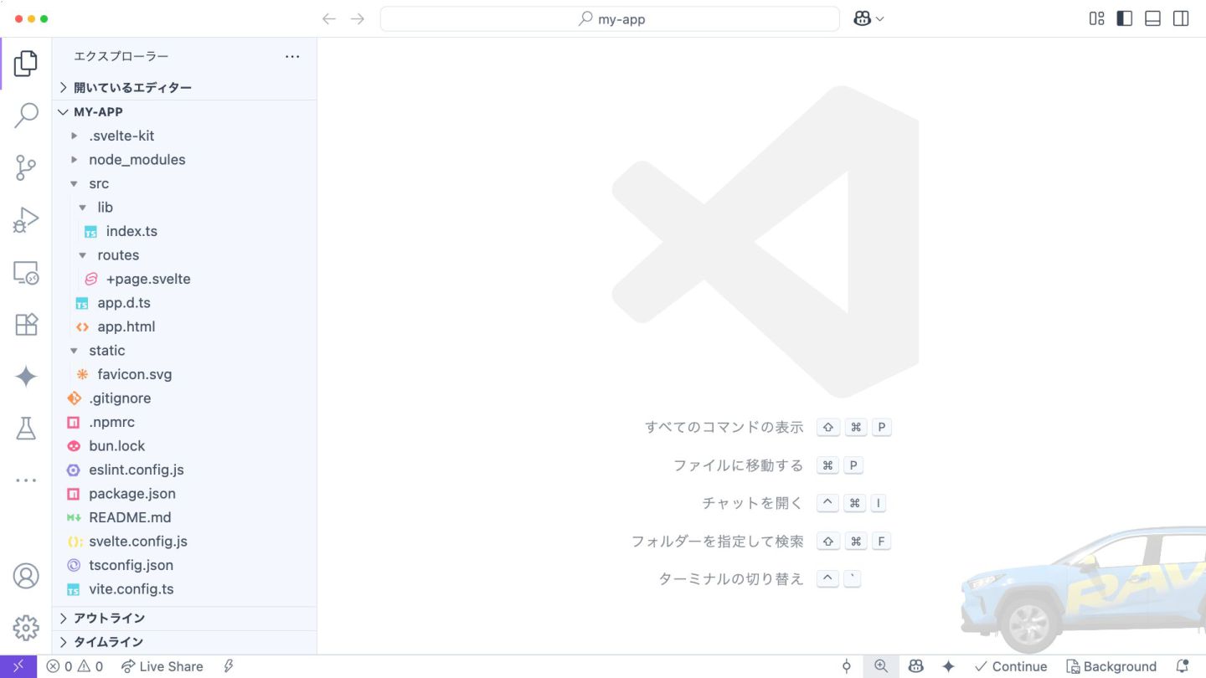Open the Testing flask view
The width and height of the screenshot is (1206, 678).
(26, 429)
